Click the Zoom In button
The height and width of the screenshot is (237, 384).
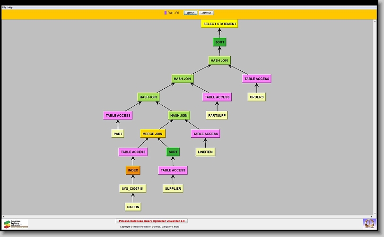pos(190,13)
